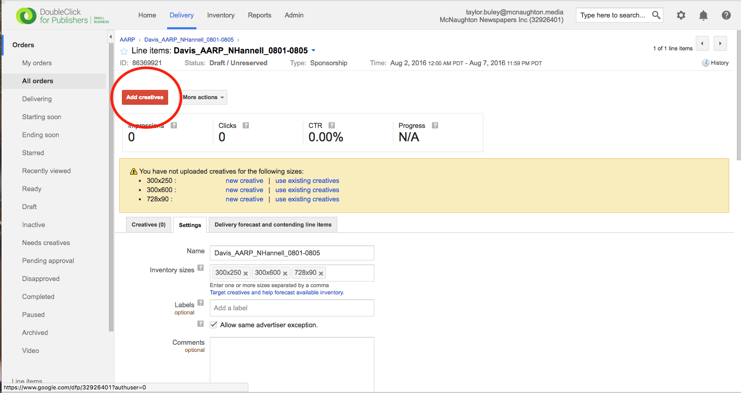Click new creative link for 300x600
Screen dimensions: 741x393
[244, 190]
